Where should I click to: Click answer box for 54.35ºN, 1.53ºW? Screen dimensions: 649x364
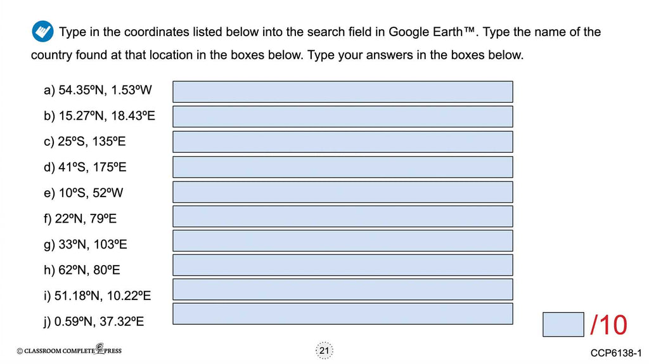coord(342,91)
